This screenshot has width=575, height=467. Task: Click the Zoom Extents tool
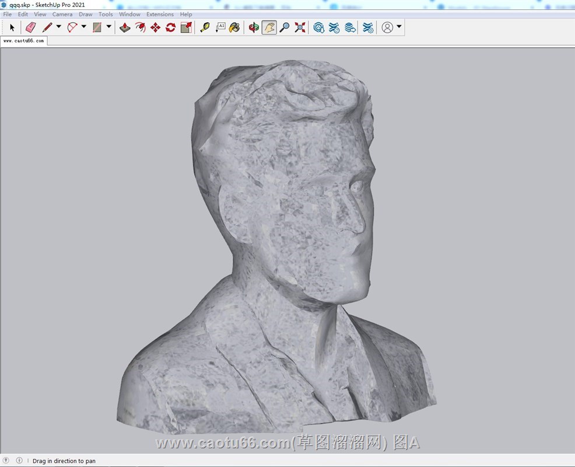(x=300, y=27)
